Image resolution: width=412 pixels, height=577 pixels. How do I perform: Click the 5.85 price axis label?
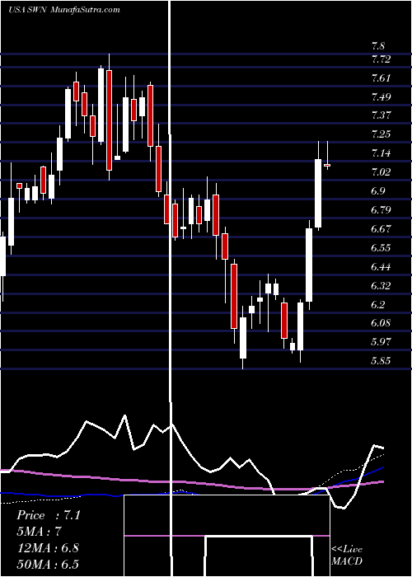click(381, 361)
